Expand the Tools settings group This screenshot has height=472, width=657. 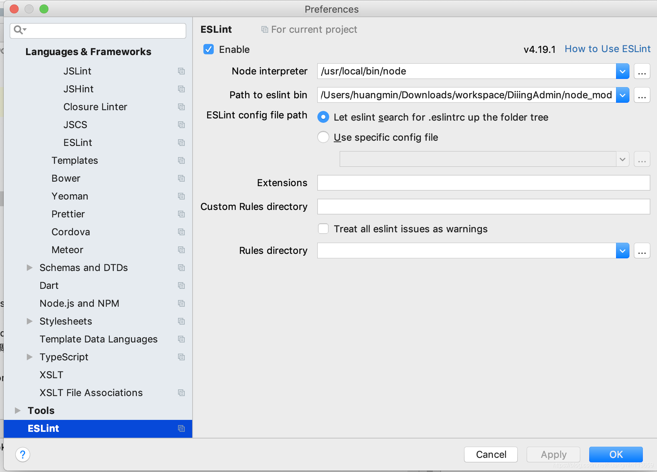(18, 411)
